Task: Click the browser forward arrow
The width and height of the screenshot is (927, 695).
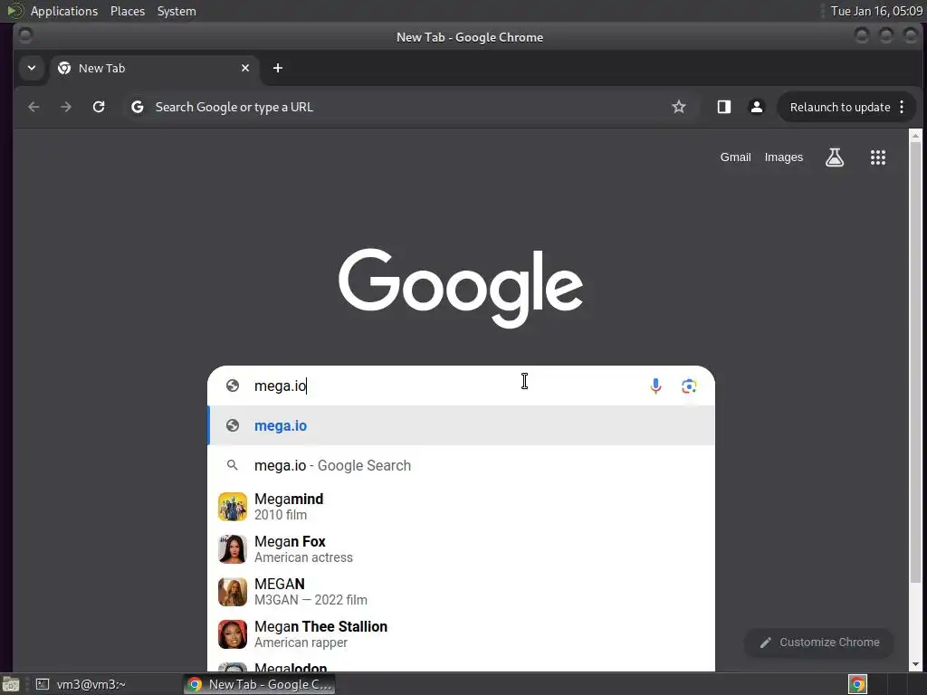Action: 66,107
